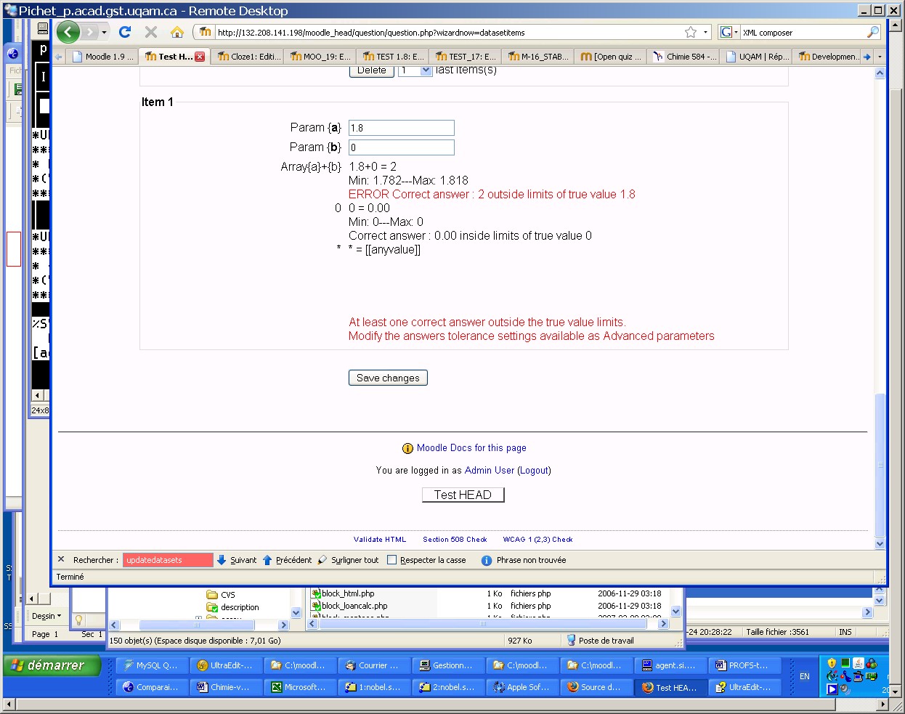Click Section 508 Check link

click(455, 540)
